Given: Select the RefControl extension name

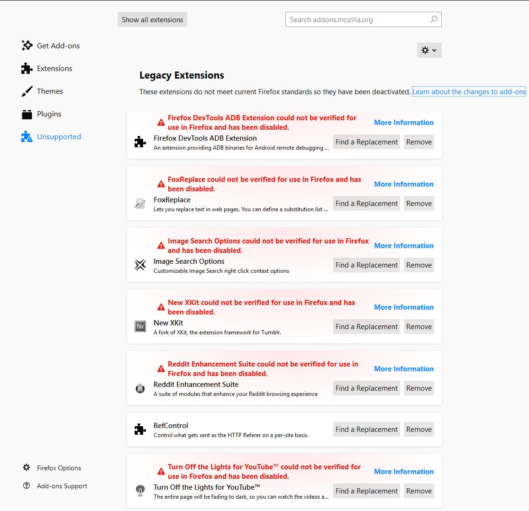Looking at the screenshot, I should [x=171, y=425].
